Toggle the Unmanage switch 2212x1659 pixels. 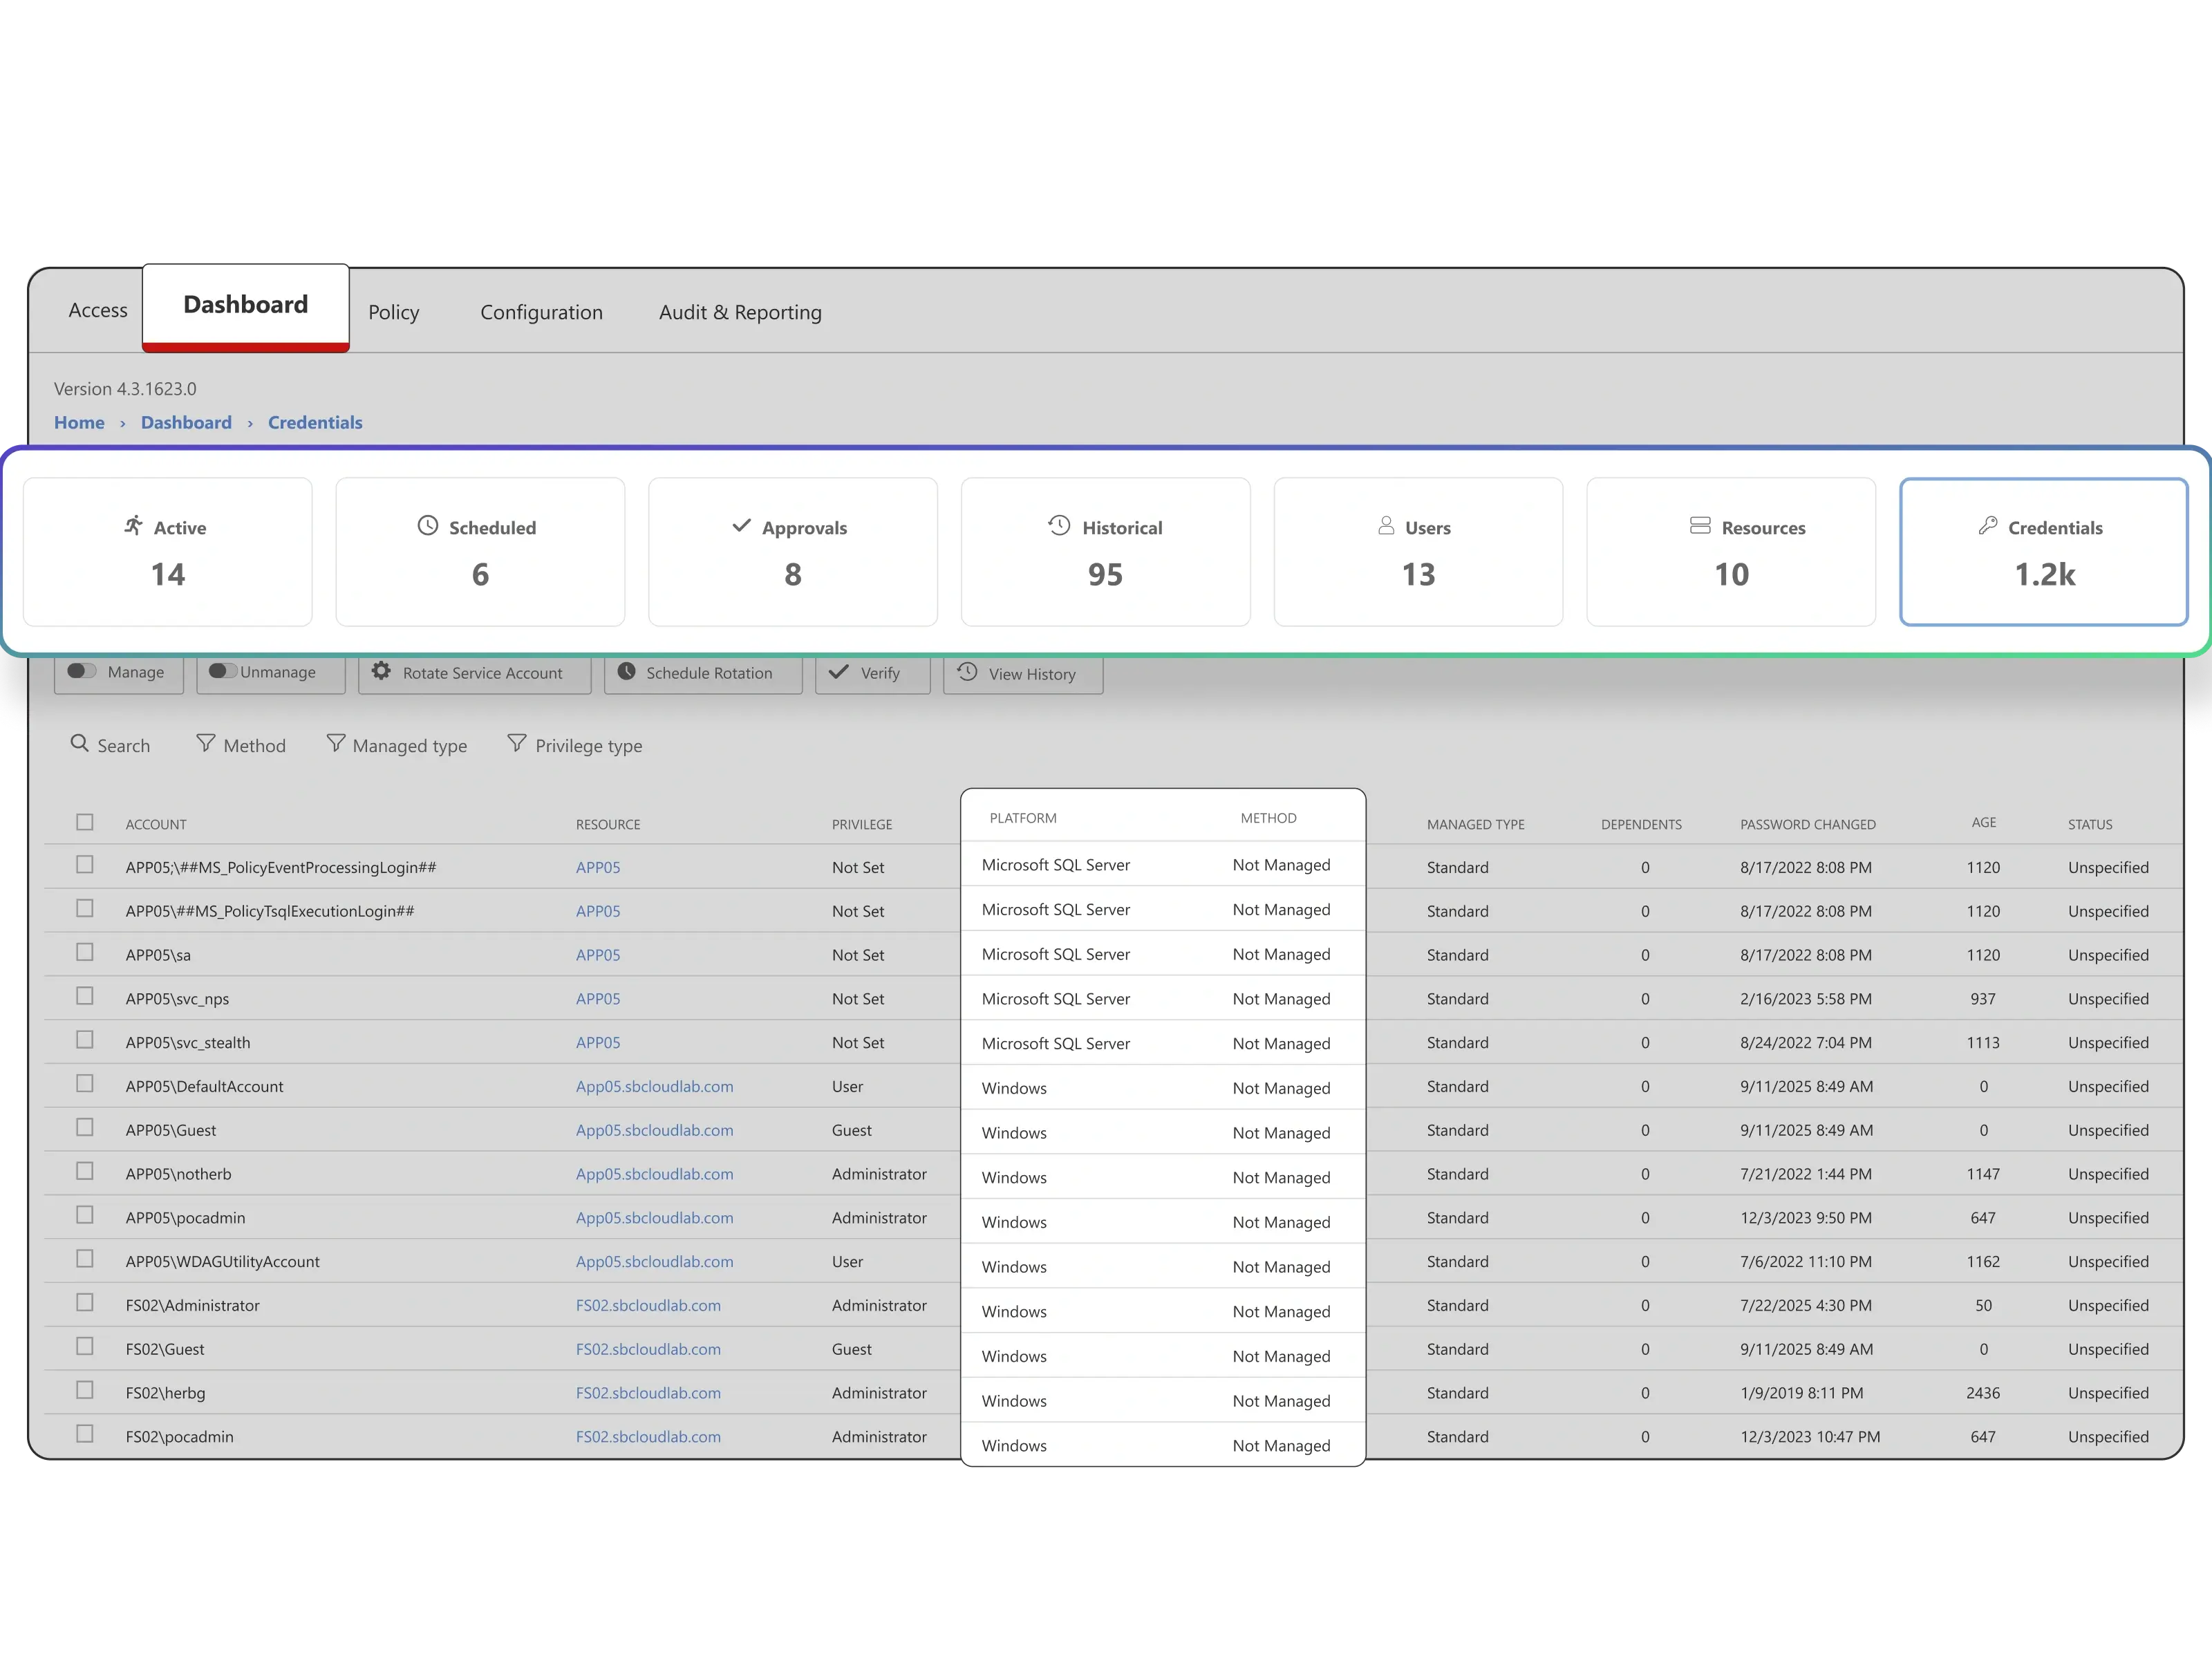click(222, 671)
